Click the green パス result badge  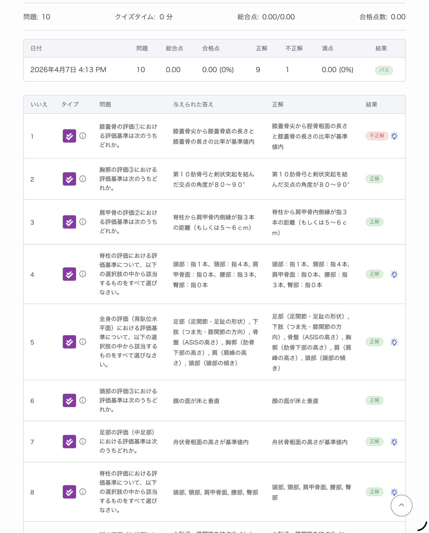384,70
